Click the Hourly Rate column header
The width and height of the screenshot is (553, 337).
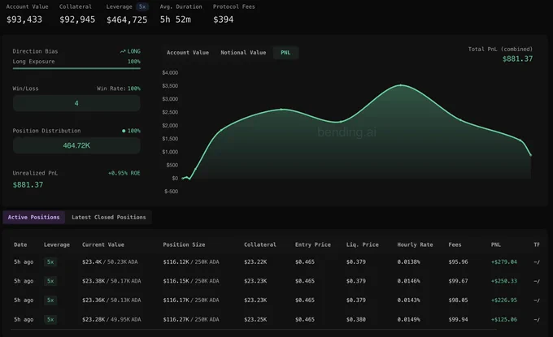point(415,244)
